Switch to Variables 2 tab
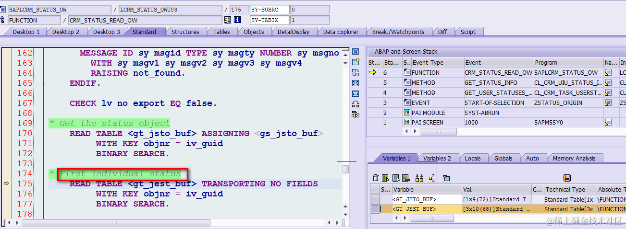The image size is (626, 229). point(437,158)
